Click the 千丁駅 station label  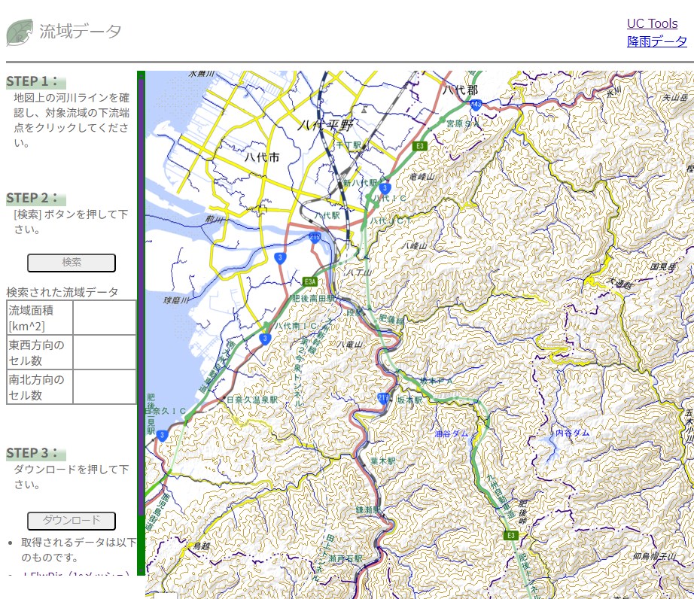tap(349, 145)
